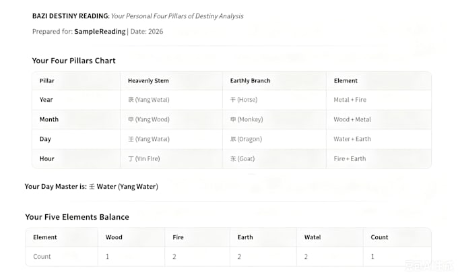Select the Year row label
The width and height of the screenshot is (458, 277).
tap(46, 100)
